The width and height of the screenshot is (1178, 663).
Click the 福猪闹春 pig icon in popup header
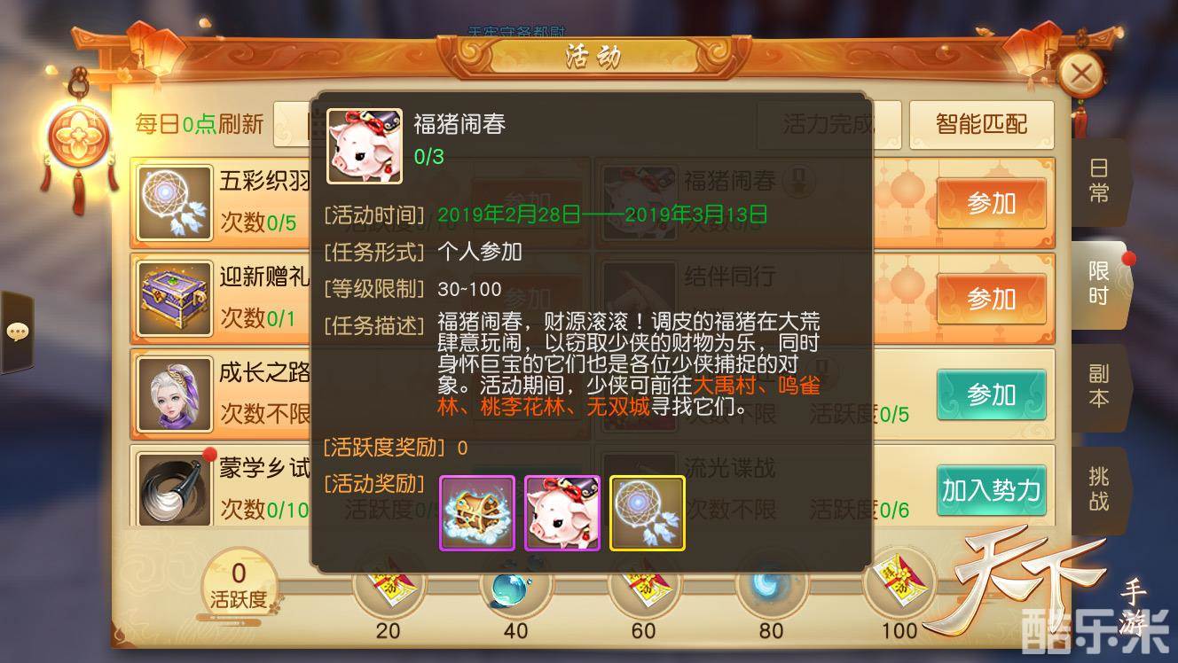365,146
